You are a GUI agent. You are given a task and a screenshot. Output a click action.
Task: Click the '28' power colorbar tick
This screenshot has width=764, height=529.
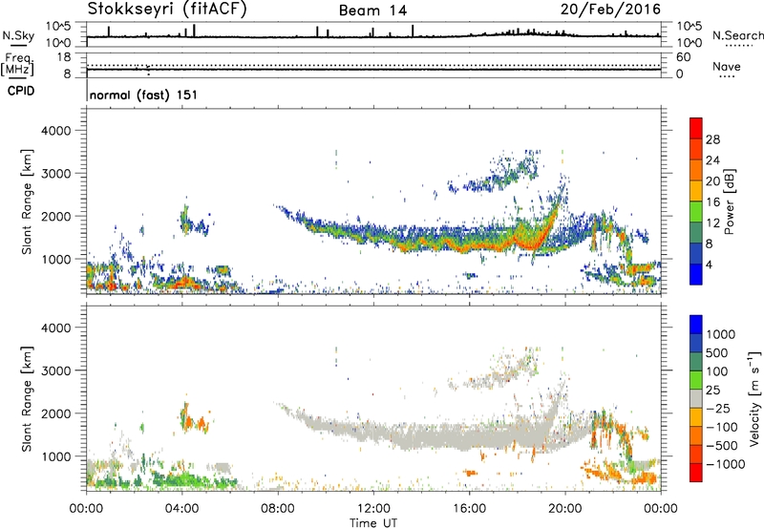[712, 139]
